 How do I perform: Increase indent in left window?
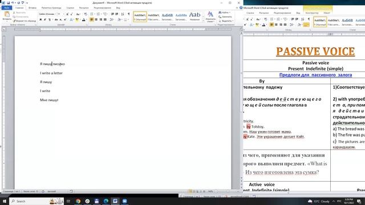pos(117,14)
